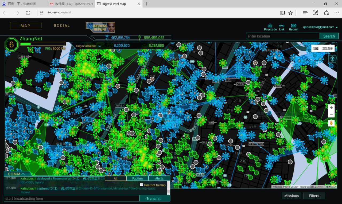
Task: Click the Enlightened faction score icon
Action: tap(139, 38)
